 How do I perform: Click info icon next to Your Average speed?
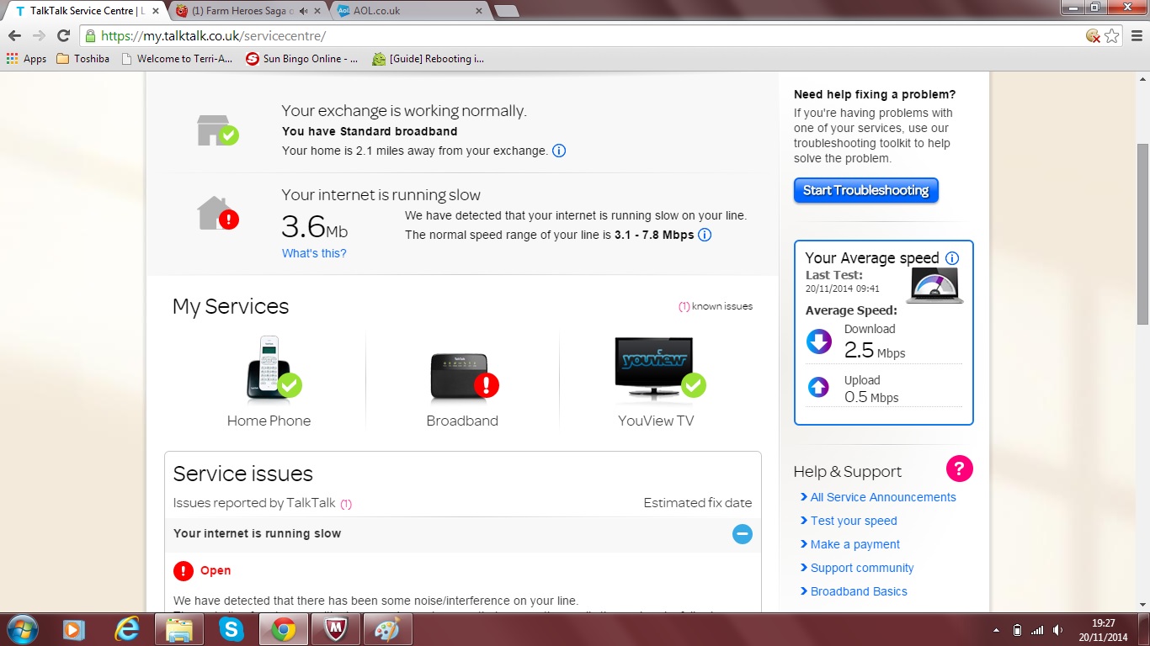coord(952,258)
